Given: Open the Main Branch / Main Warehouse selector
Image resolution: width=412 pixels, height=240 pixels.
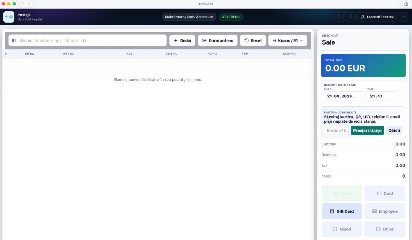Looking at the screenshot, I should pyautogui.click(x=189, y=17).
